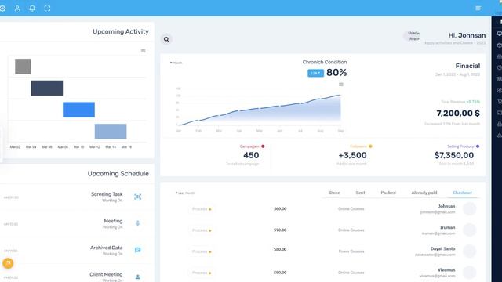Select the bright blue bar in activity chart
Screen dimensions: 502x282
coord(78,110)
